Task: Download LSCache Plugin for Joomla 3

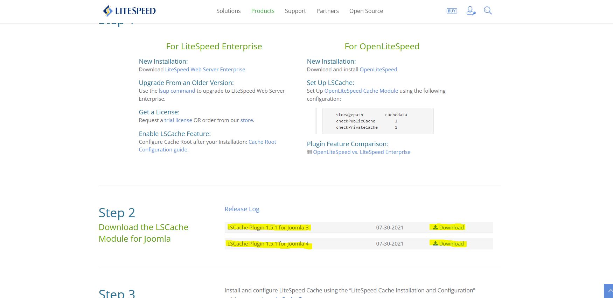Action: (x=448, y=227)
